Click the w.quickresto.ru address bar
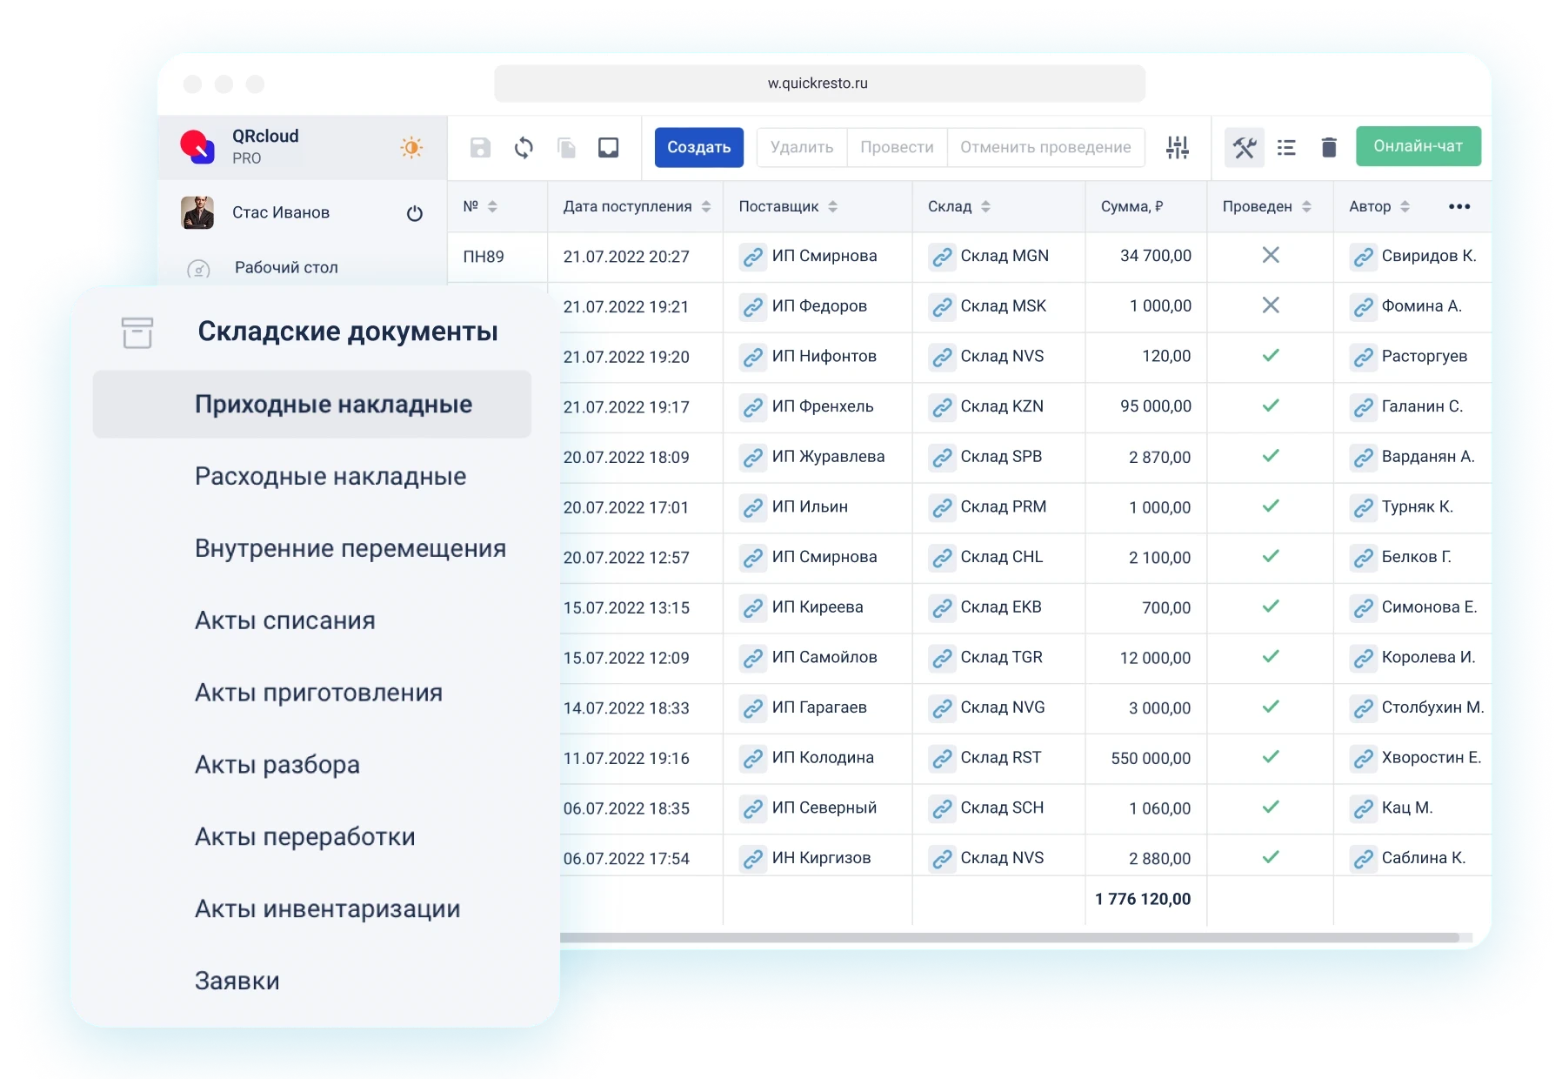 818,84
